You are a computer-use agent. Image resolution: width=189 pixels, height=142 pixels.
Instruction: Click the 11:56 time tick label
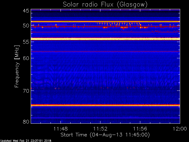click(140, 129)
